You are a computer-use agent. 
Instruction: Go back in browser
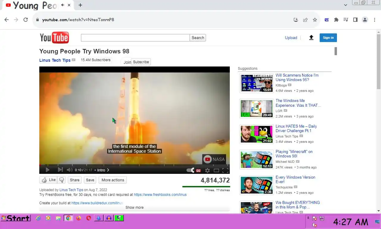click(x=7, y=20)
